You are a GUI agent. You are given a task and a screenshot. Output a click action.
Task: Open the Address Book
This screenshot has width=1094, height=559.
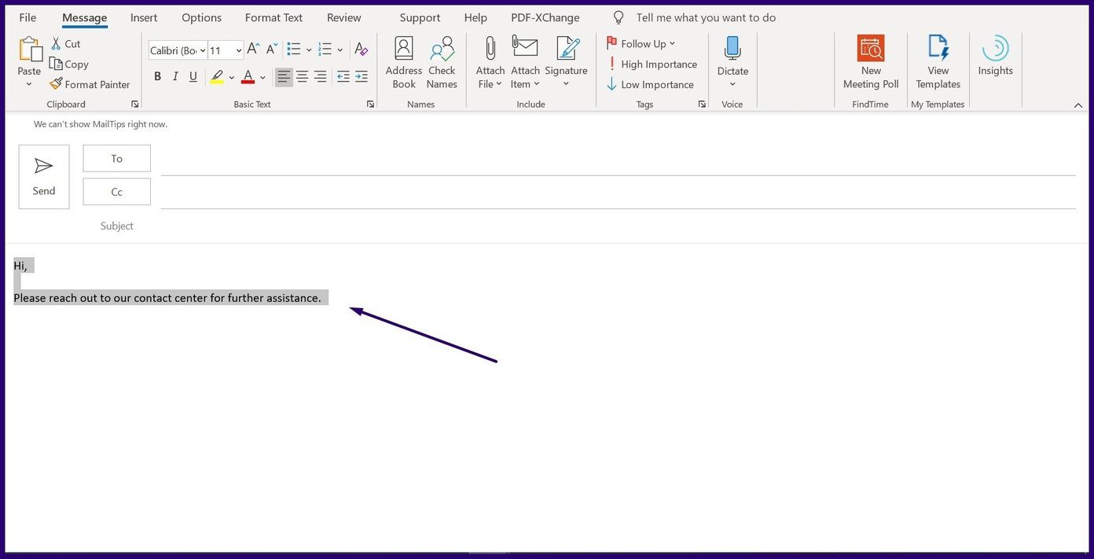404,63
